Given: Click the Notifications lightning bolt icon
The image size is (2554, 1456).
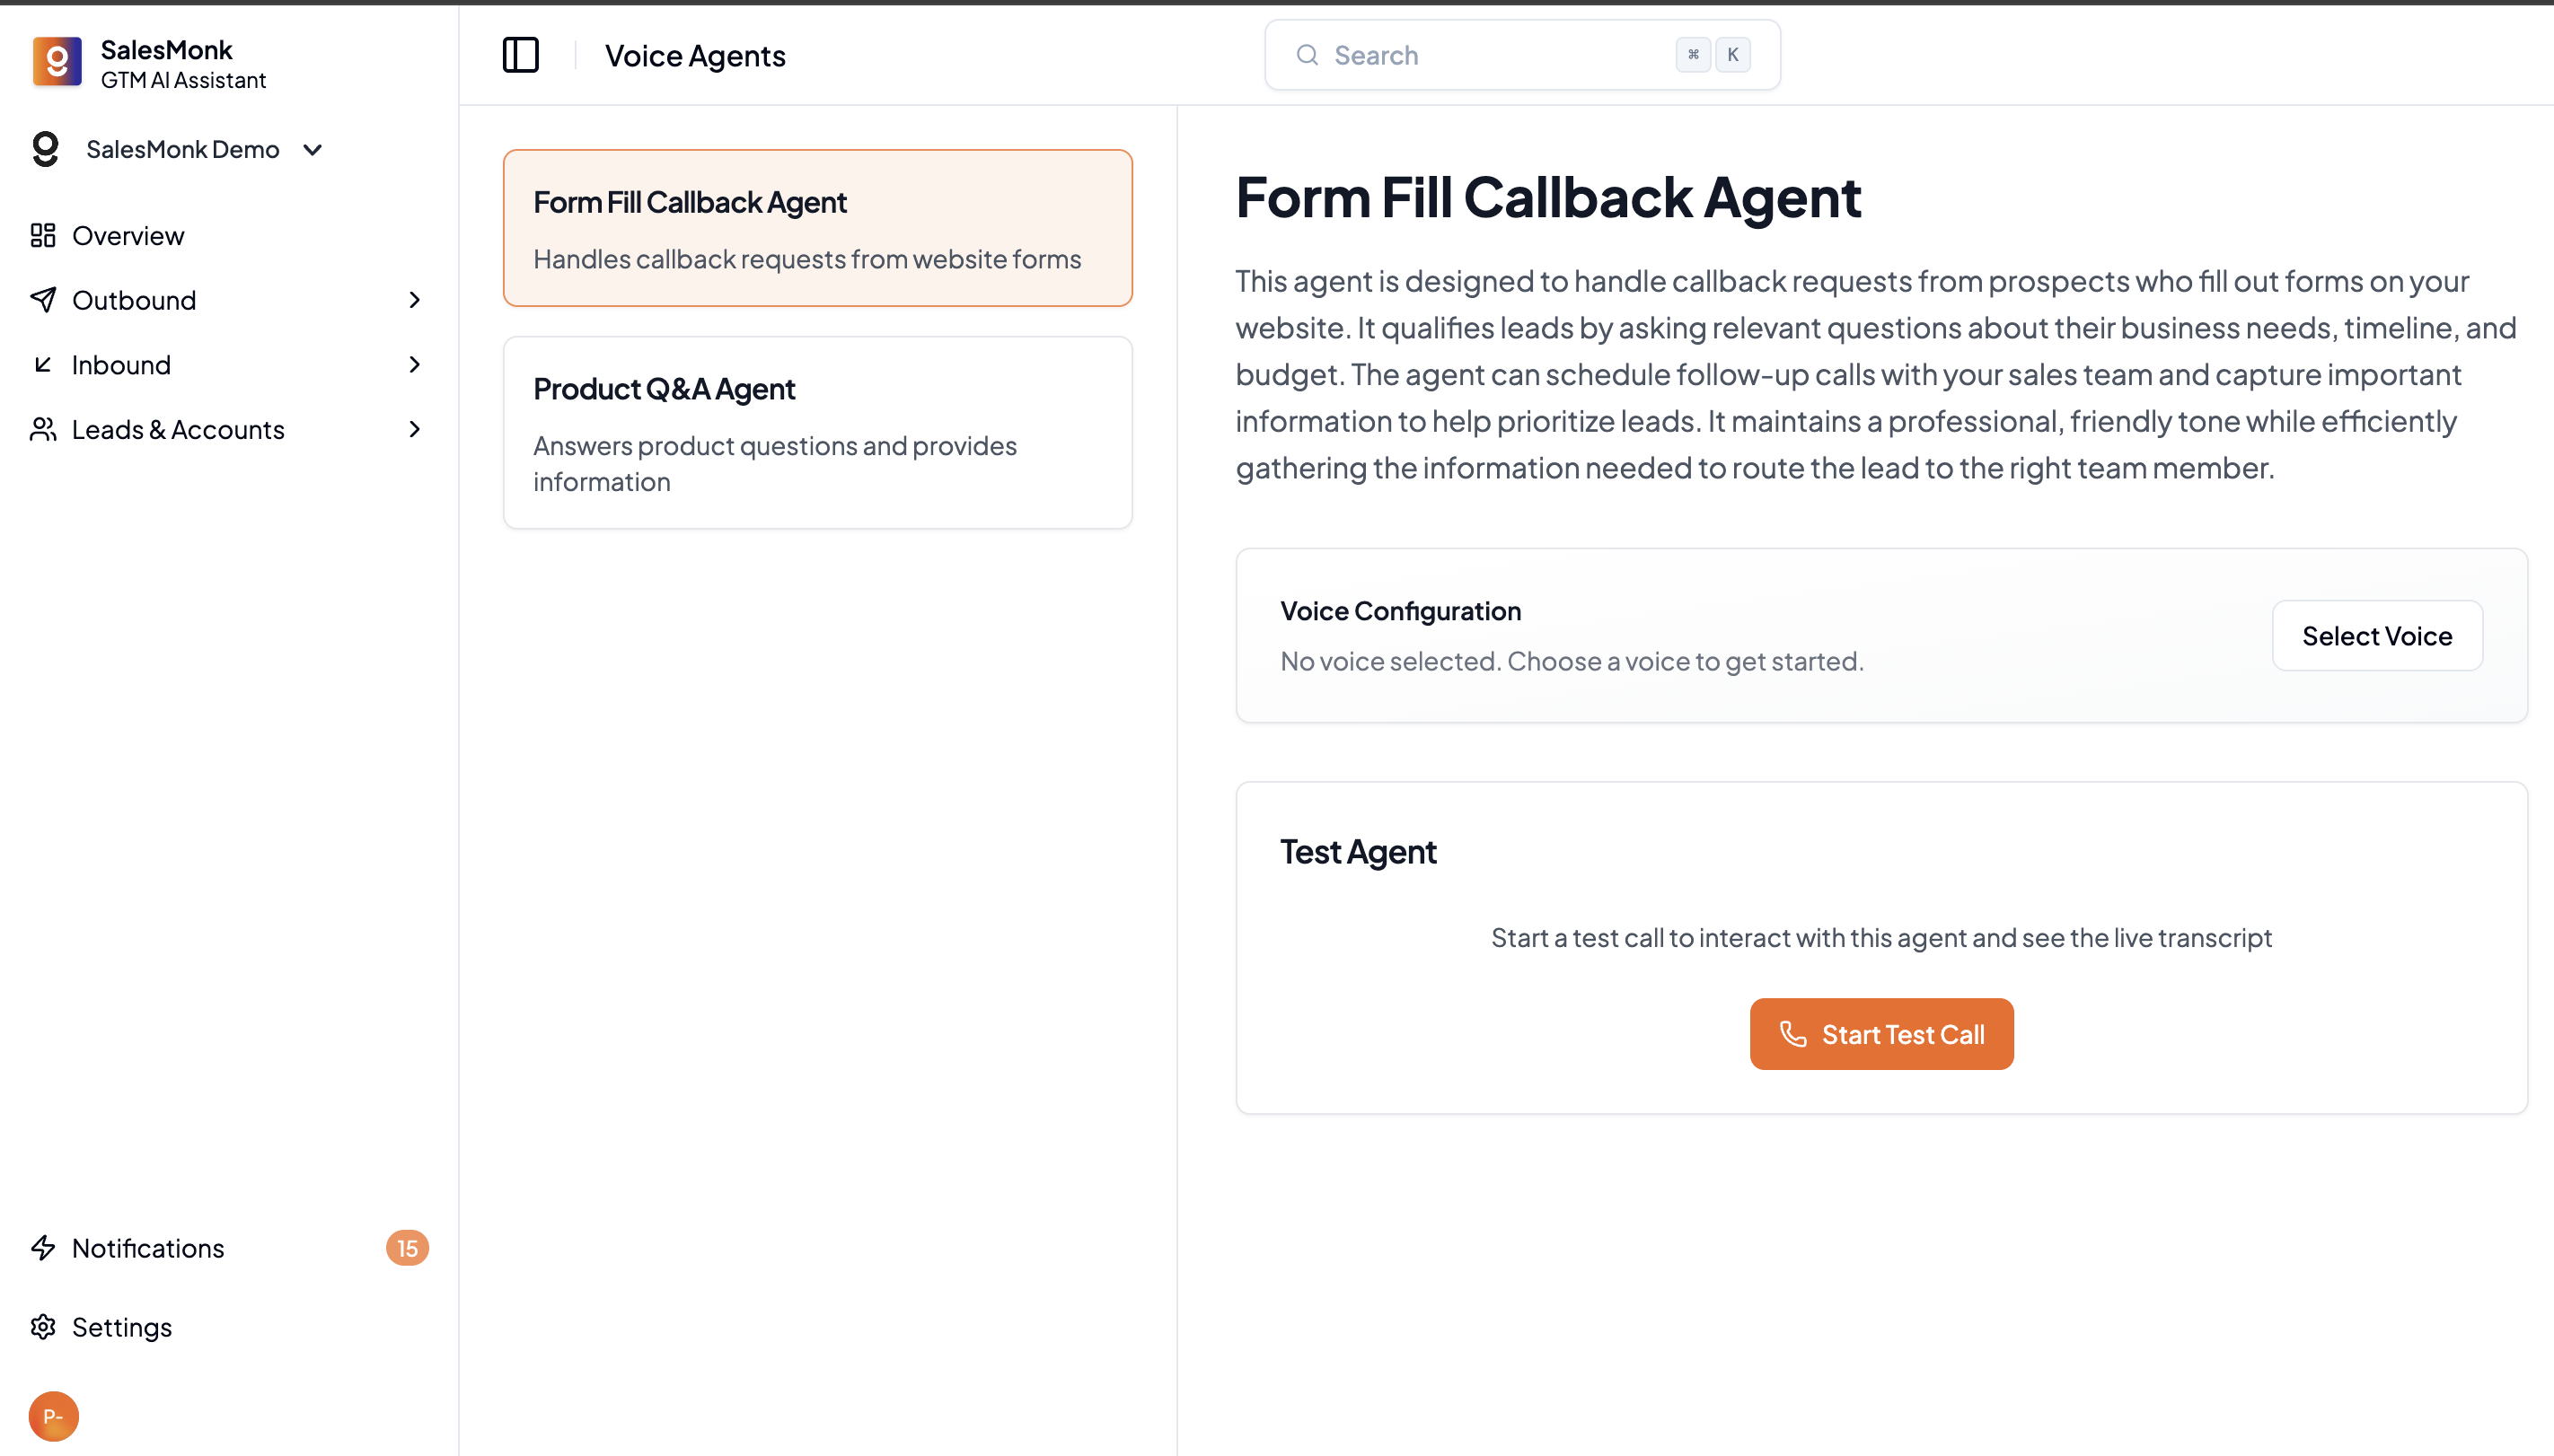Looking at the screenshot, I should click(x=43, y=1248).
